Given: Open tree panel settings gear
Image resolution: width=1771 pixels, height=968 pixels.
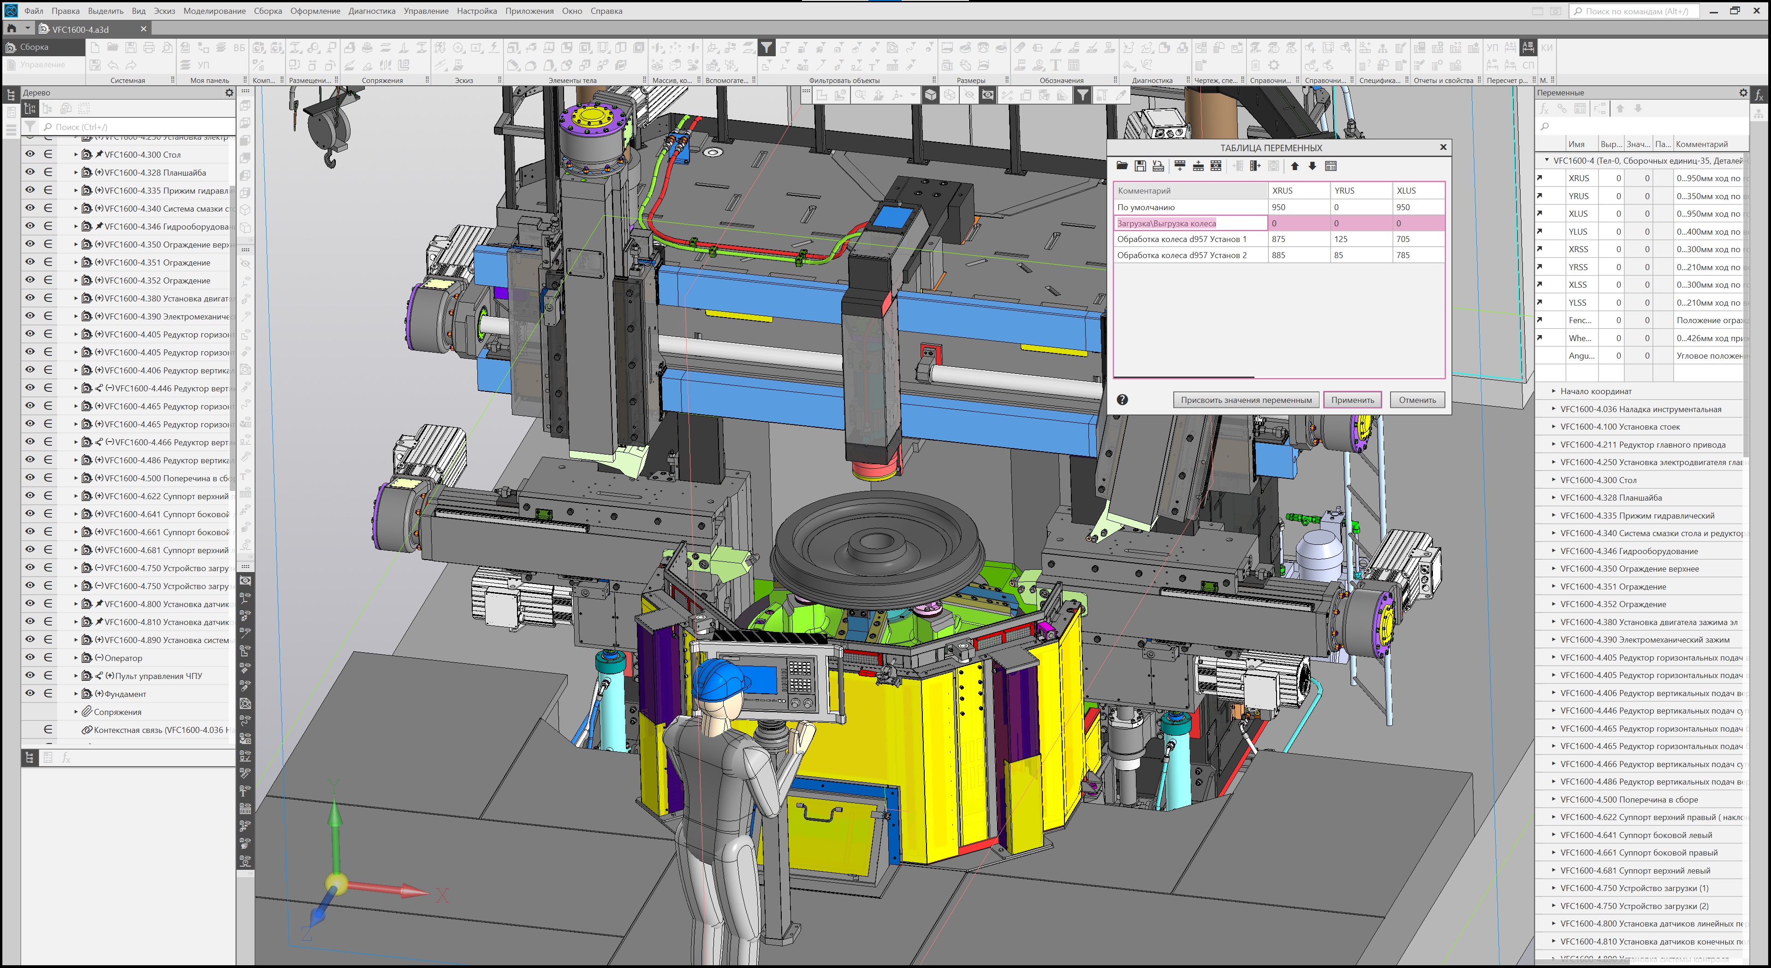Looking at the screenshot, I should click(x=229, y=93).
